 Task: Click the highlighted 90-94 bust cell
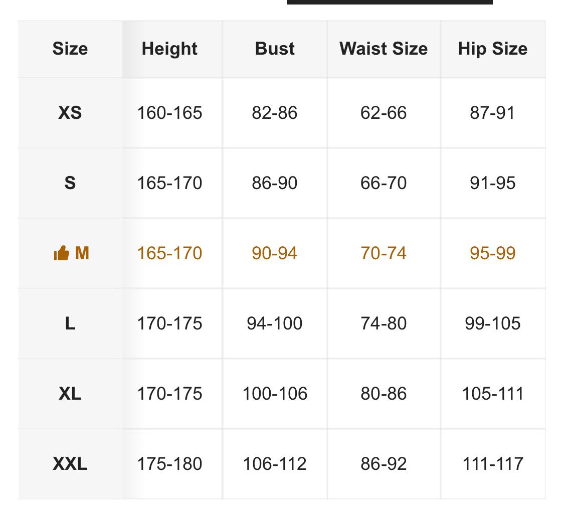(x=275, y=253)
